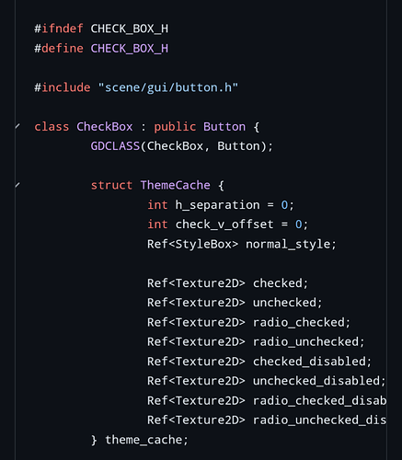The image size is (402, 460).
Task: Click the CHECK_BOX_H token after #define
Action: (130, 49)
